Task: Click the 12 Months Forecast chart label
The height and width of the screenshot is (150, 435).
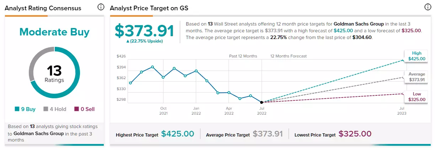Action: pyautogui.click(x=288, y=56)
